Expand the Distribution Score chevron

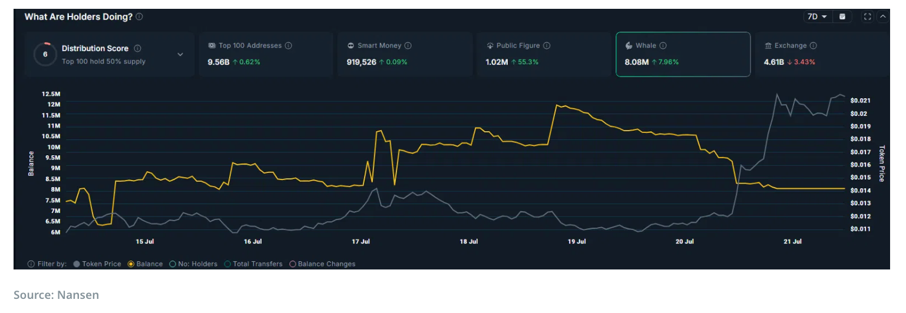180,55
